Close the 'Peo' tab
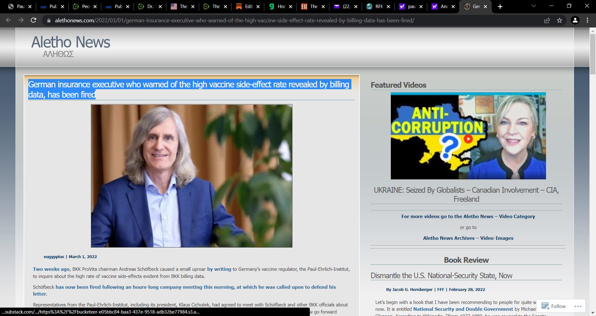This screenshot has width=596, height=316. 95,7
